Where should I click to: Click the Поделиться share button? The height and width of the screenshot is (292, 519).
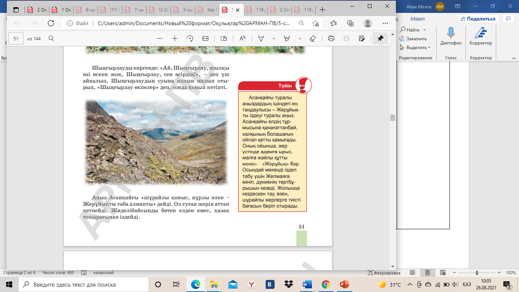click(x=478, y=19)
